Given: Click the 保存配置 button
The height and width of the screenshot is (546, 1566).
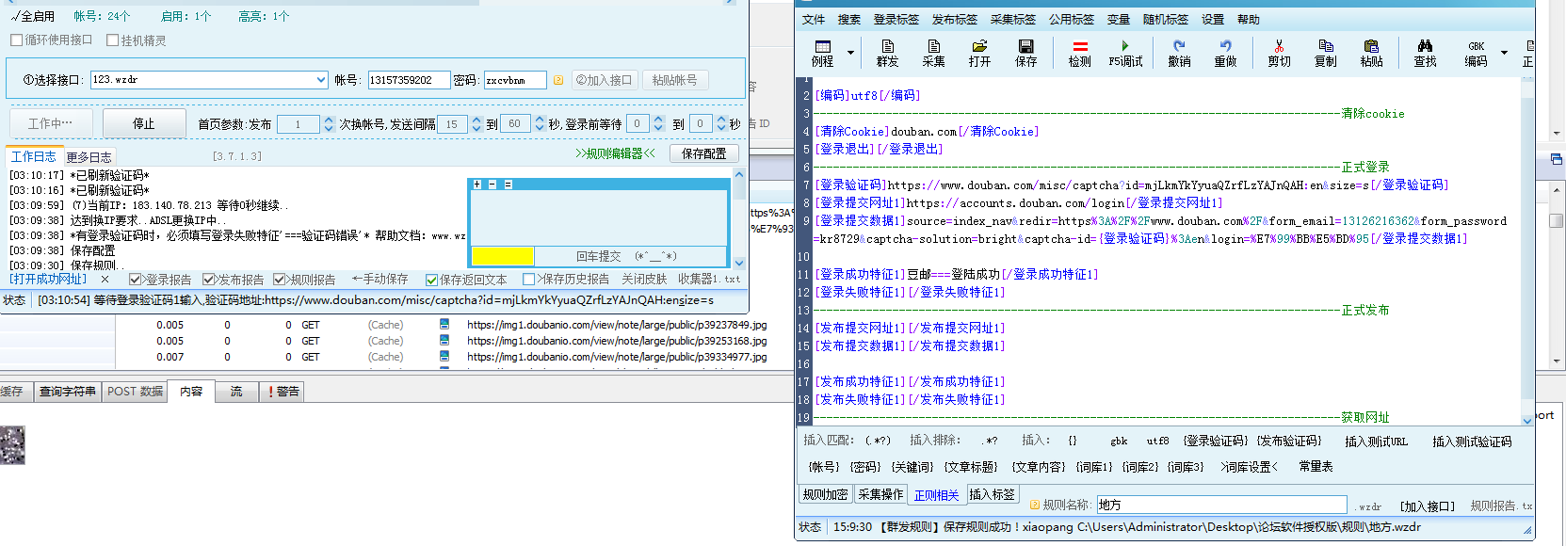Looking at the screenshot, I should click(x=704, y=153).
